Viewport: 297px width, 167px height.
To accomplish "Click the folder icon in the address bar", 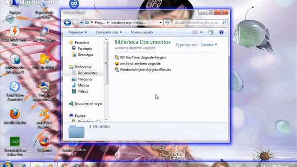I will [87, 23].
